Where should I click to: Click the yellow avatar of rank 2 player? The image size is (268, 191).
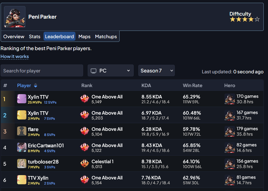(x=22, y=115)
